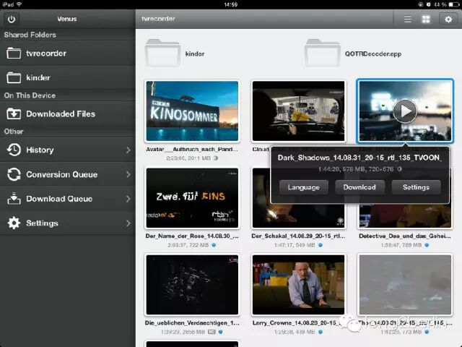Viewport: 462px width, 347px height.
Task: Click the Avatar_Aufbruch_nach_Pand file name
Action: pyautogui.click(x=192, y=150)
